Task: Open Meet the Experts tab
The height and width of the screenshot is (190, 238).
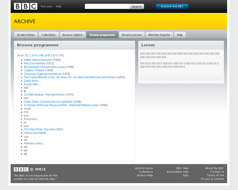Action: point(159,35)
